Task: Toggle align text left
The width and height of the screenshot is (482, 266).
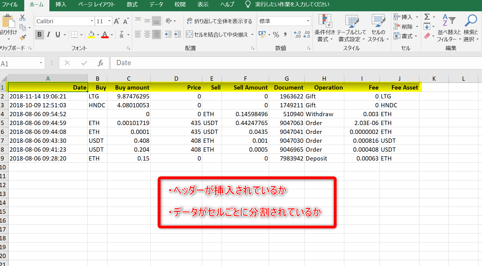Action: coord(138,34)
